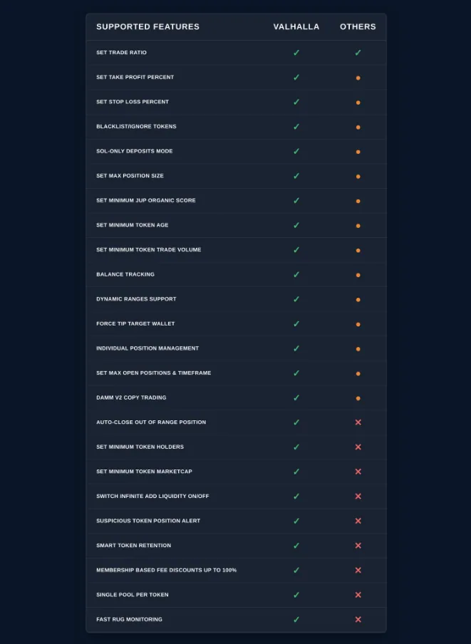Click orange dot for DAMM V2 Copy Trading

pos(358,398)
